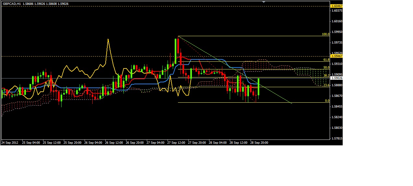Click the 27 Sep 12:00 time label
413x186 pixels.
(176, 142)
